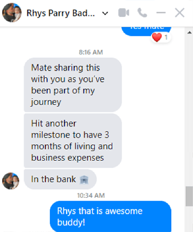Select the 'Mate sharing this with you' message
This screenshot has height=232, width=193.
73,85
